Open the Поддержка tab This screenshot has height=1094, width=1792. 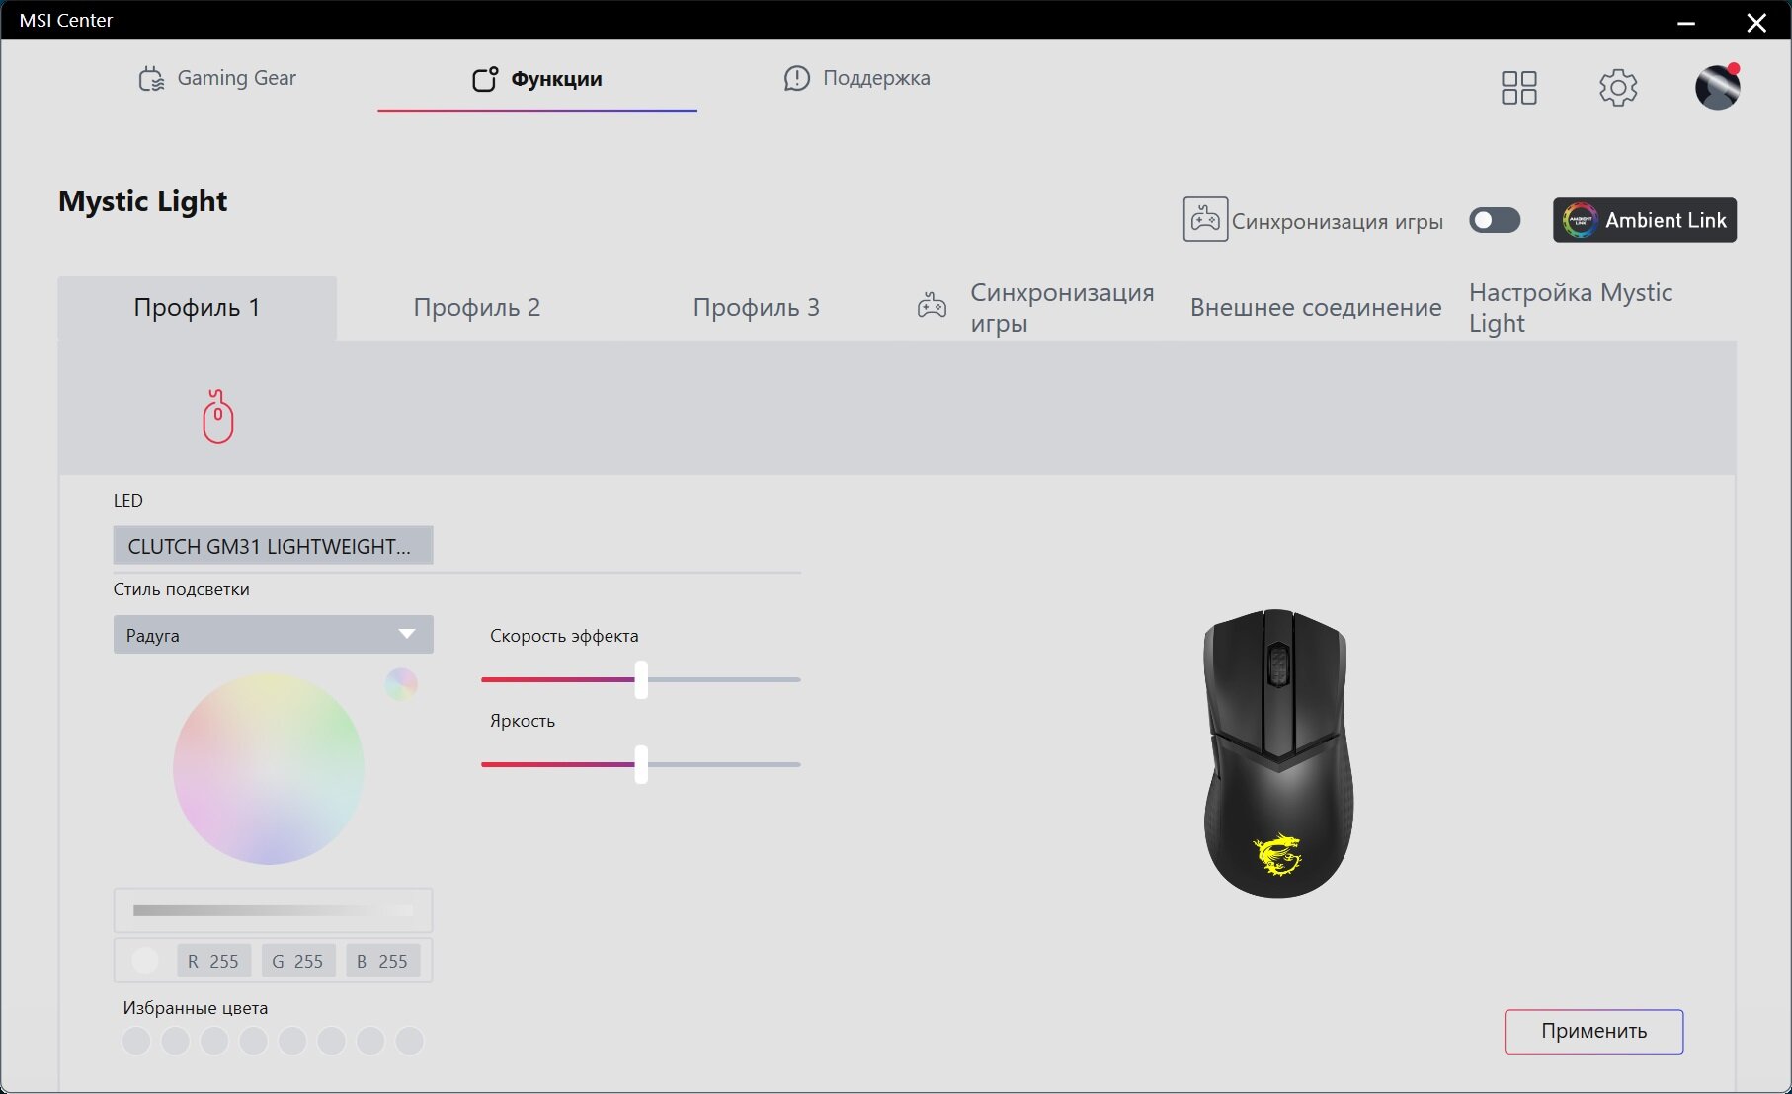point(856,78)
